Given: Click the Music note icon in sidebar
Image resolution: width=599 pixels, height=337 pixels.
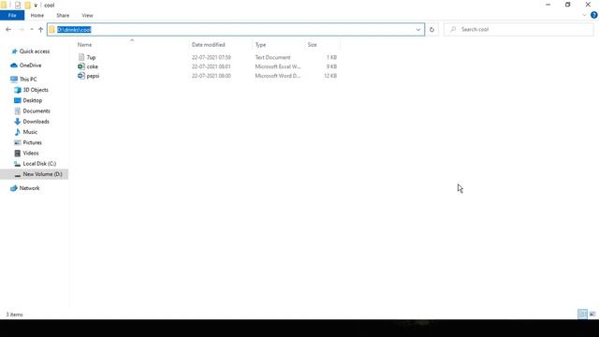Looking at the screenshot, I should point(17,132).
